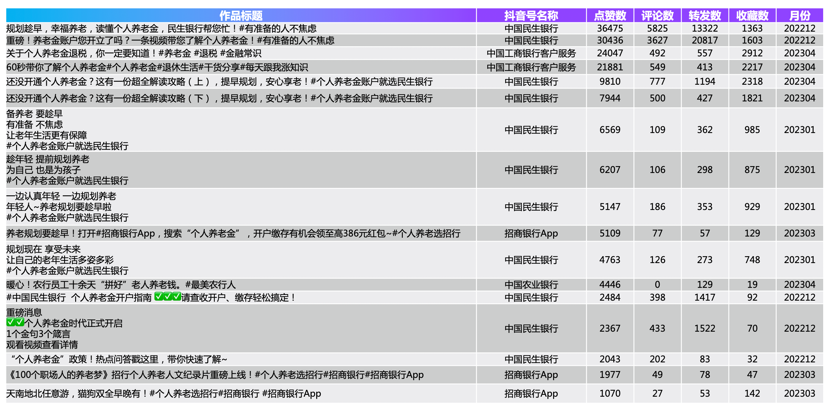This screenshot has width=833, height=411.
Task: Click the 转发数 column header
Action: (705, 15)
